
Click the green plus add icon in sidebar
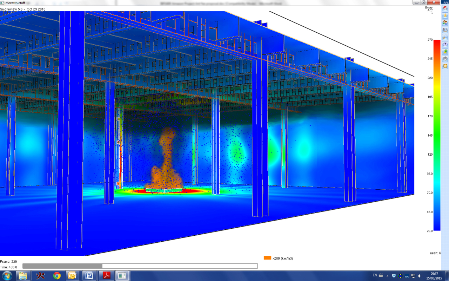pyautogui.click(x=445, y=51)
